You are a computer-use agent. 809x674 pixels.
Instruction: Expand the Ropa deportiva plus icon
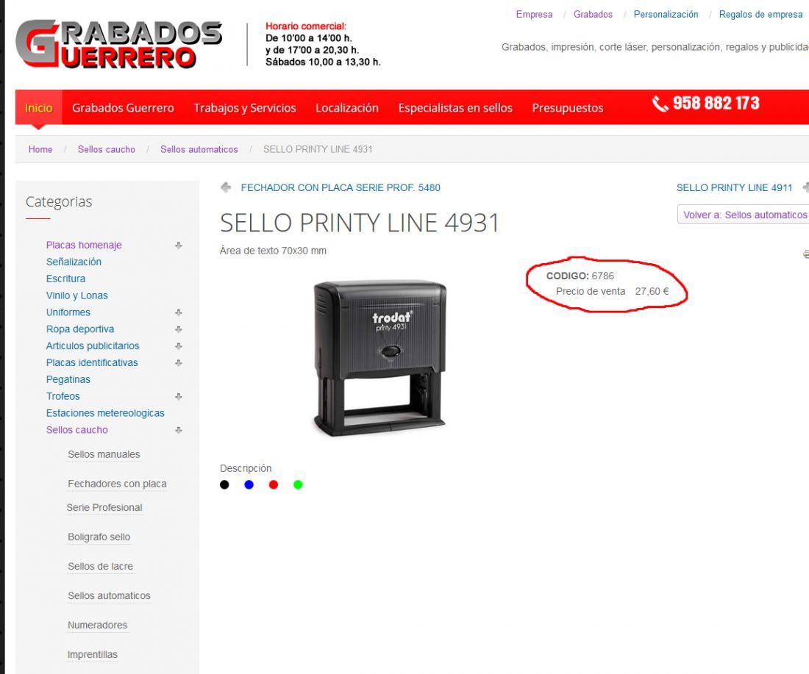(179, 329)
